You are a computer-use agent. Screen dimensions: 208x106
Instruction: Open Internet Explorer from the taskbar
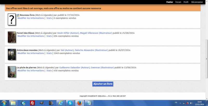61,103
